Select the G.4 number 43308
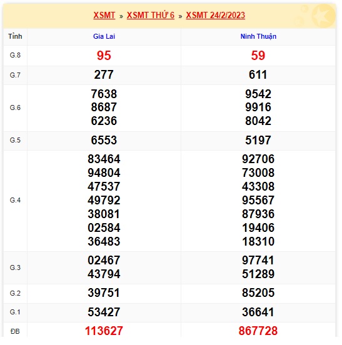342x345 pixels. [258, 187]
